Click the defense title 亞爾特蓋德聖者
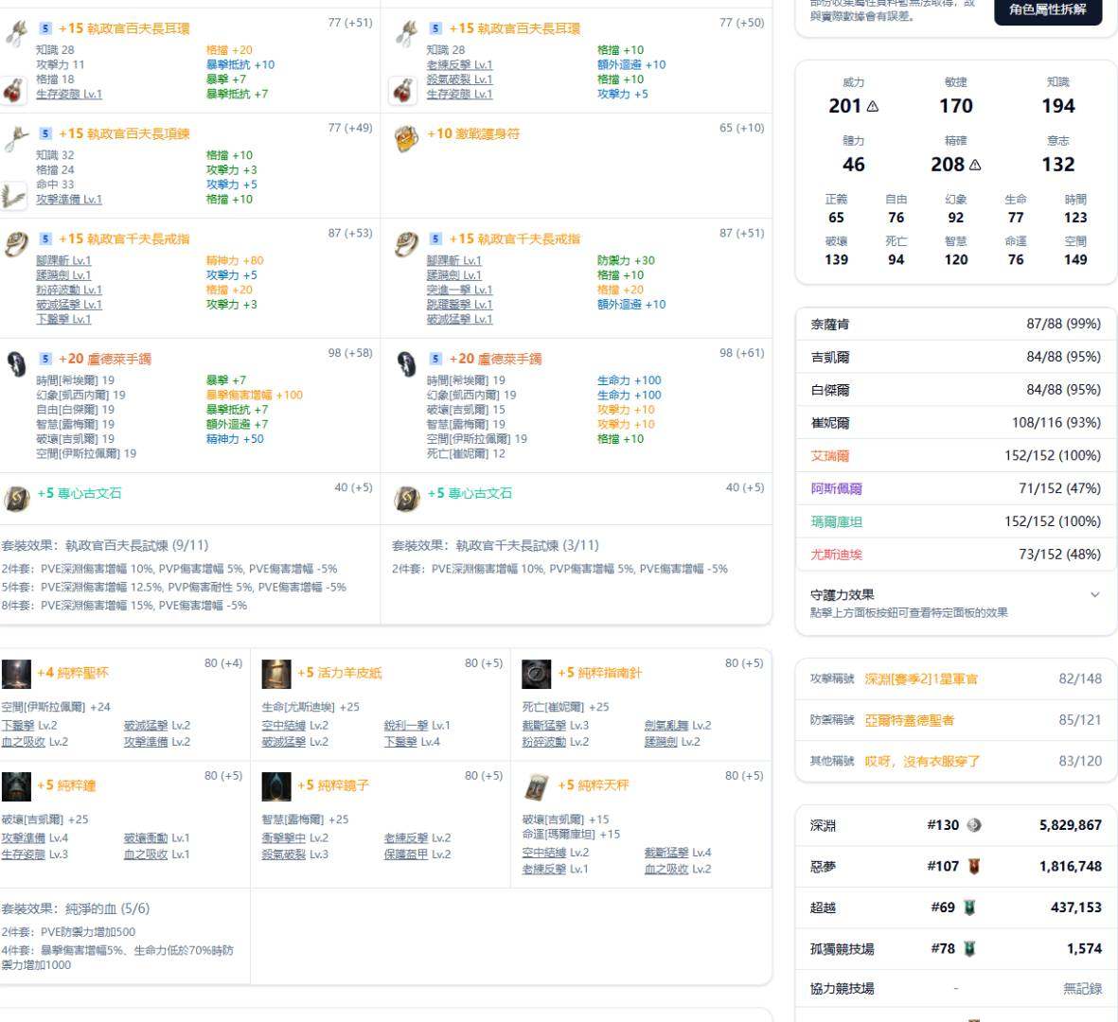1118x1022 pixels. [909, 720]
